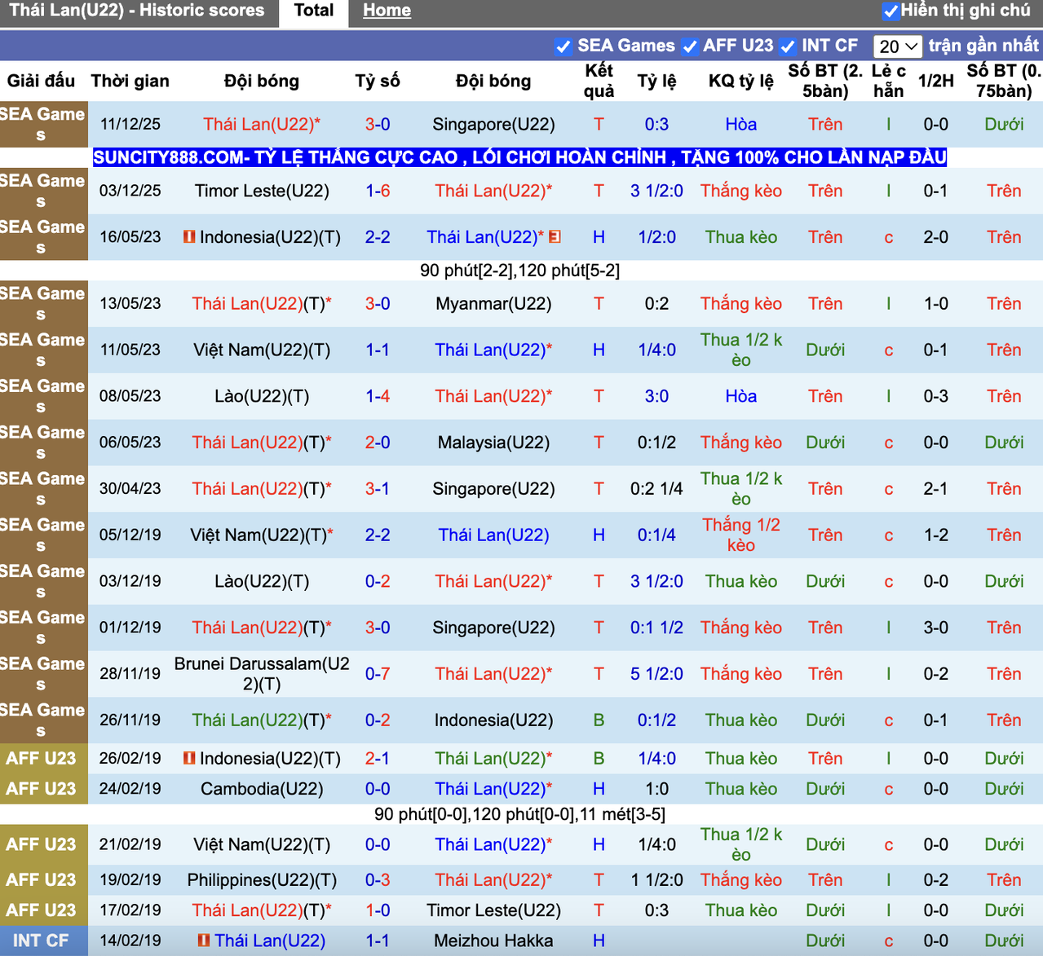Click the Hòa result on 08/05/23 row
This screenshot has width=1043, height=956.
click(x=741, y=396)
